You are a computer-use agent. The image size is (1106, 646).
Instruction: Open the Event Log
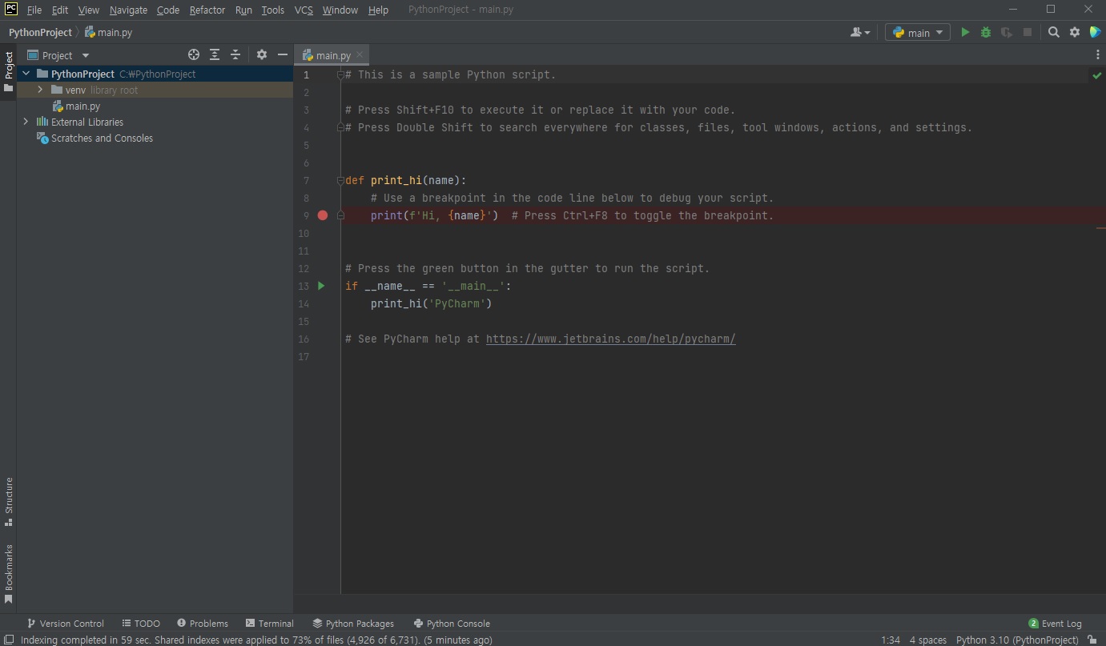[1056, 624]
